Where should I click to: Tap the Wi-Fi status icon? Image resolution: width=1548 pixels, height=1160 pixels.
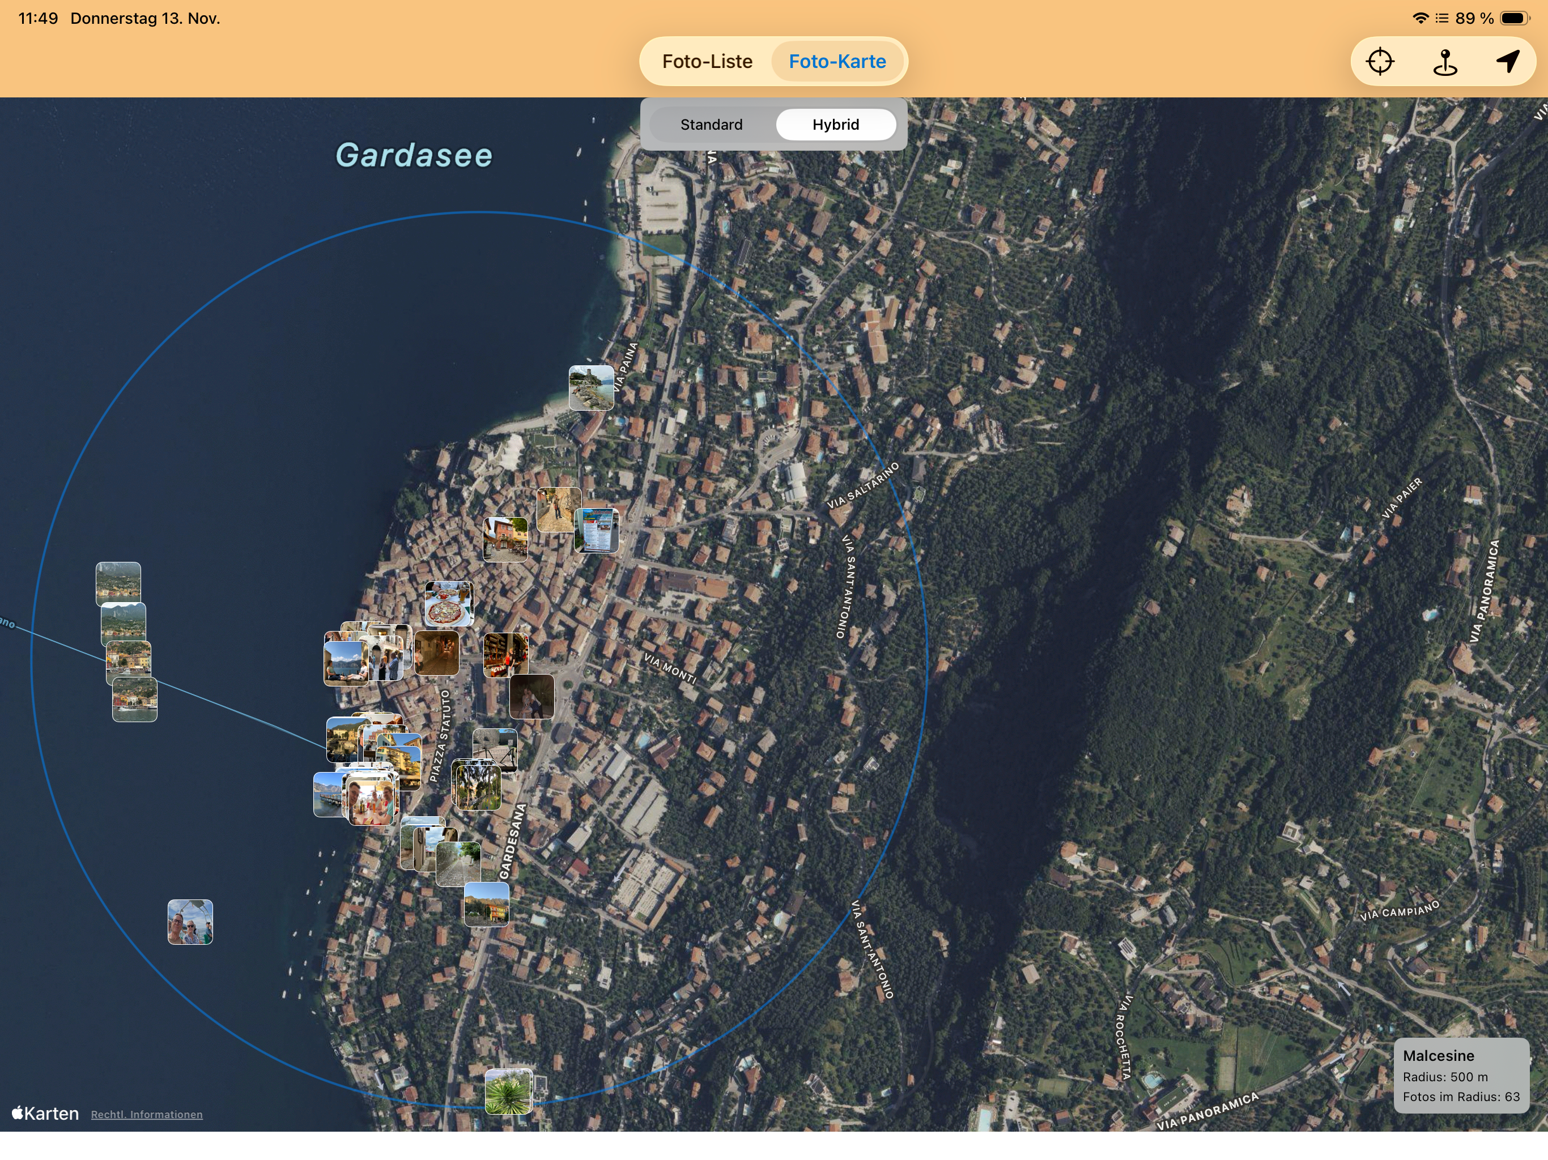[1420, 18]
